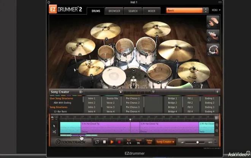Image resolution: width=251 pixels, height=158 pixels.
Task: Click the Verse 2 groove
Action: click(110, 103)
